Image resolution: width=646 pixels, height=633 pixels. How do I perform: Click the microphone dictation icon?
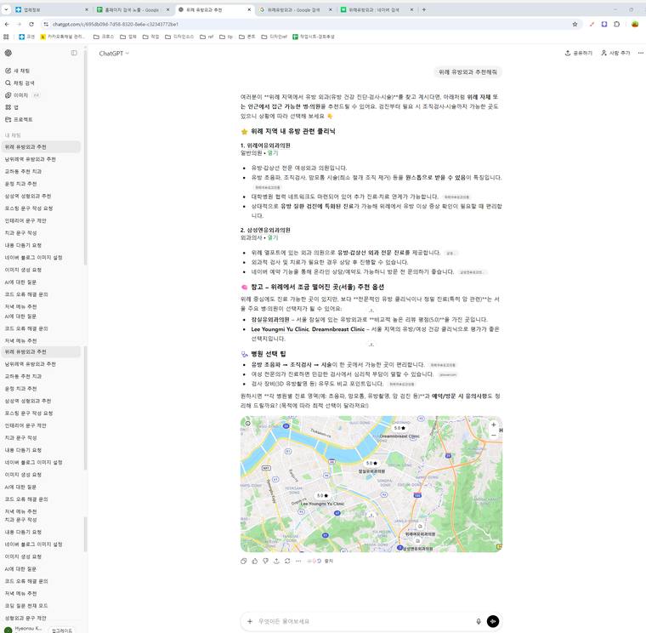pos(479,621)
